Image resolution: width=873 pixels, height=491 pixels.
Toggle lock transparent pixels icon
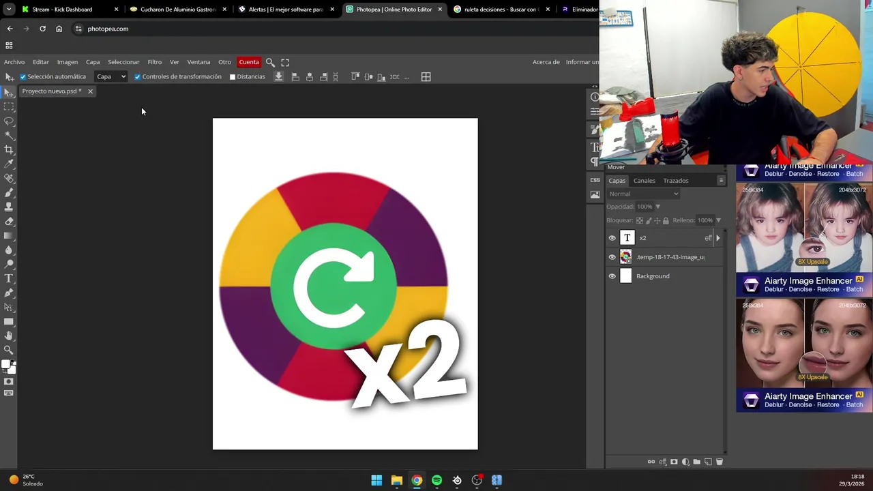[x=639, y=220]
